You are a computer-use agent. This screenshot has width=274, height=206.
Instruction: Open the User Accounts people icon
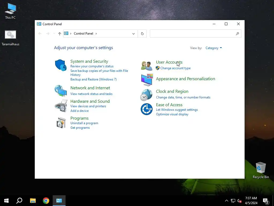pos(147,66)
